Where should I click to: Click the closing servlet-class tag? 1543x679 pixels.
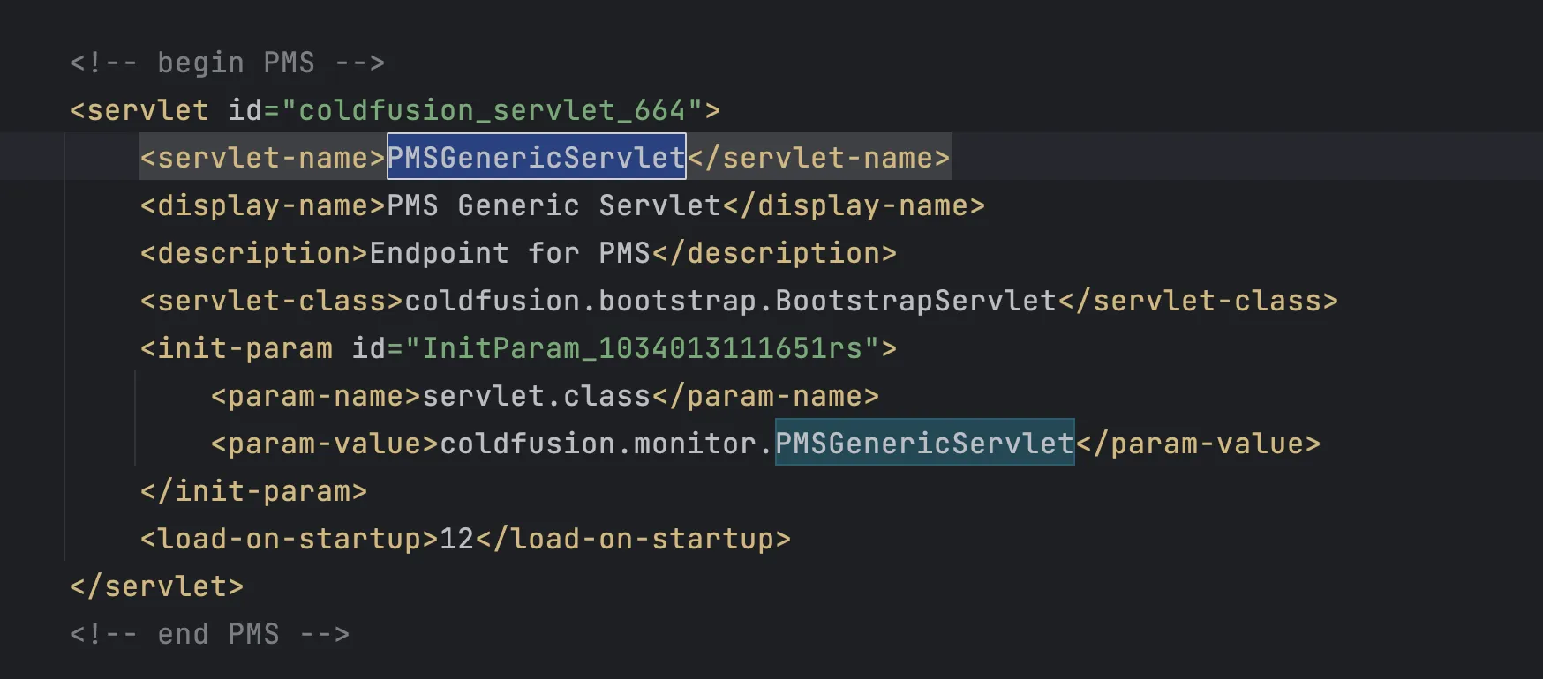1198,301
